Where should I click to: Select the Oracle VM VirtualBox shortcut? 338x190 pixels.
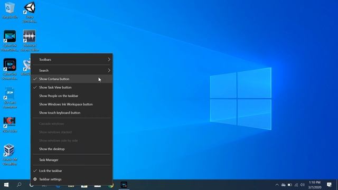point(10,155)
